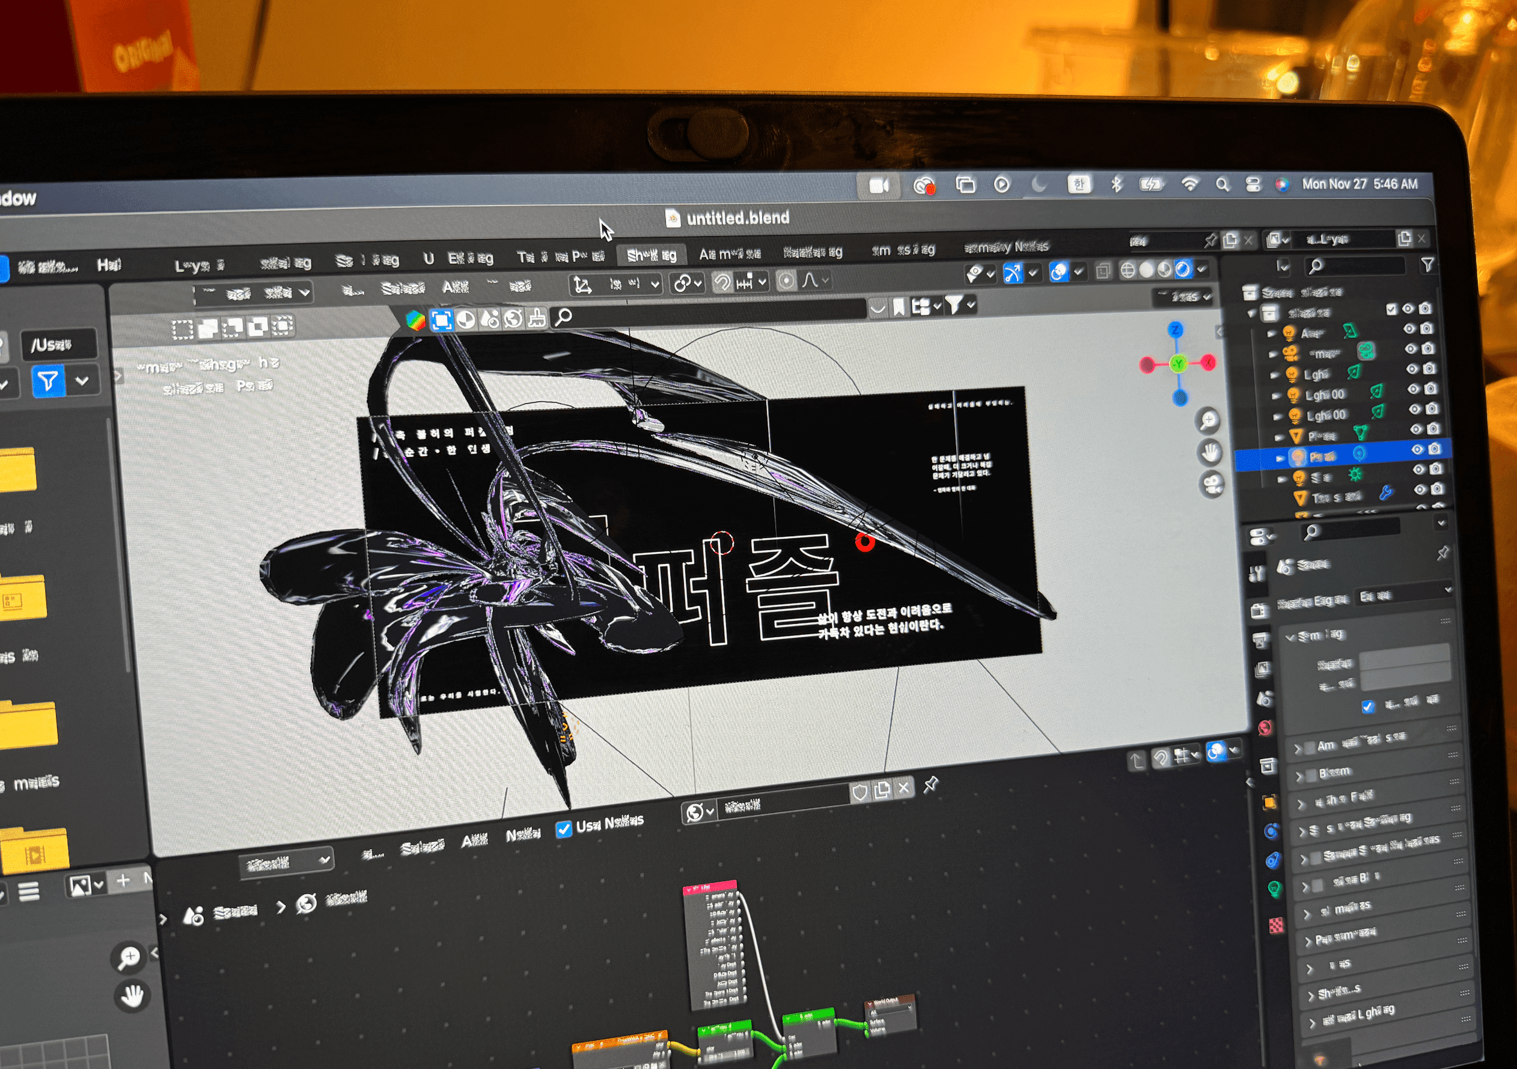Click the pin icon in node editor header

point(930,785)
